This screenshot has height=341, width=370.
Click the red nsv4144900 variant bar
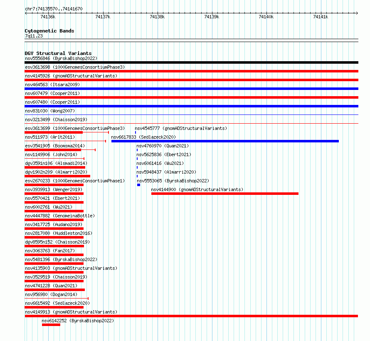(x=225, y=194)
